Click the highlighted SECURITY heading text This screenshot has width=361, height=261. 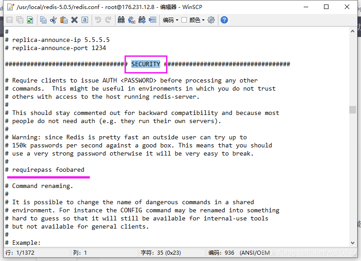[x=146, y=64]
